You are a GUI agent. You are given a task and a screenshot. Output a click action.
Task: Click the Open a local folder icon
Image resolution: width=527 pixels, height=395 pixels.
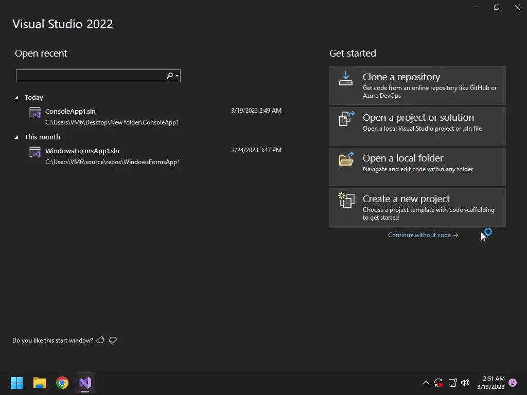346,159
